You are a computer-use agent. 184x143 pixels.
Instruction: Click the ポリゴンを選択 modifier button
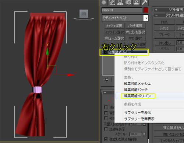[135, 32]
